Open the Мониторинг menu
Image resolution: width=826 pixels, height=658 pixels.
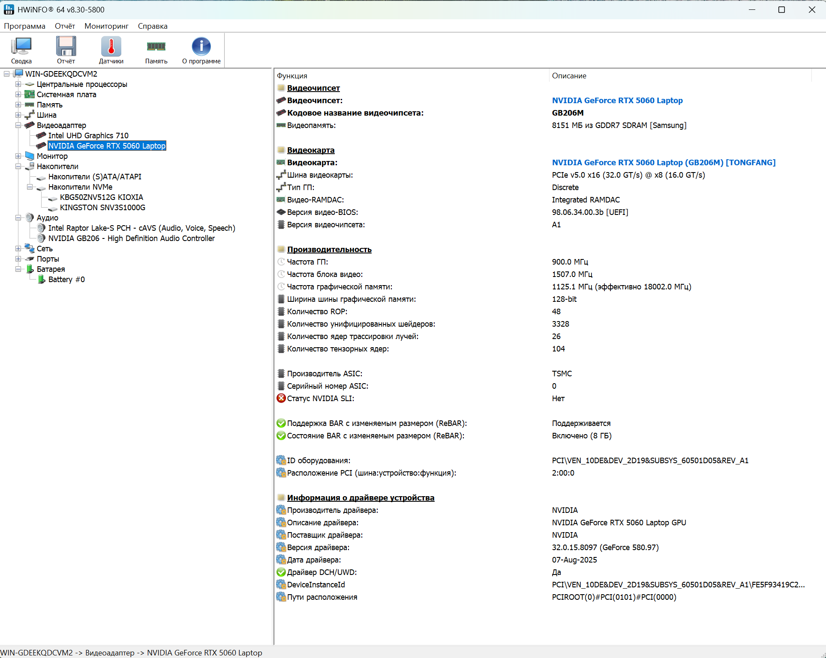click(106, 26)
